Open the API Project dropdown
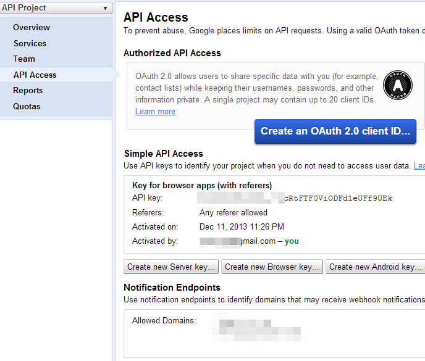The width and height of the screenshot is (425, 361). (56, 8)
